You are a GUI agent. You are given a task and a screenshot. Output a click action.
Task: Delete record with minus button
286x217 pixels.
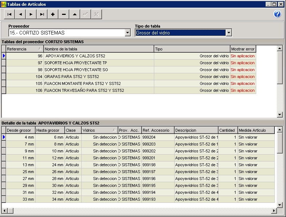(x=64, y=14)
